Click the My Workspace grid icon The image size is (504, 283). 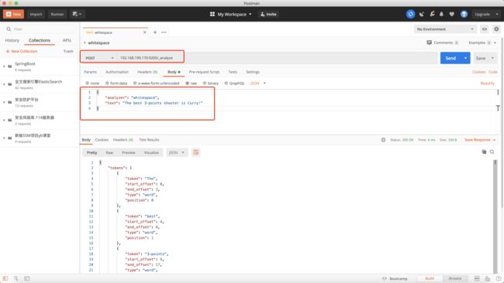(x=212, y=14)
